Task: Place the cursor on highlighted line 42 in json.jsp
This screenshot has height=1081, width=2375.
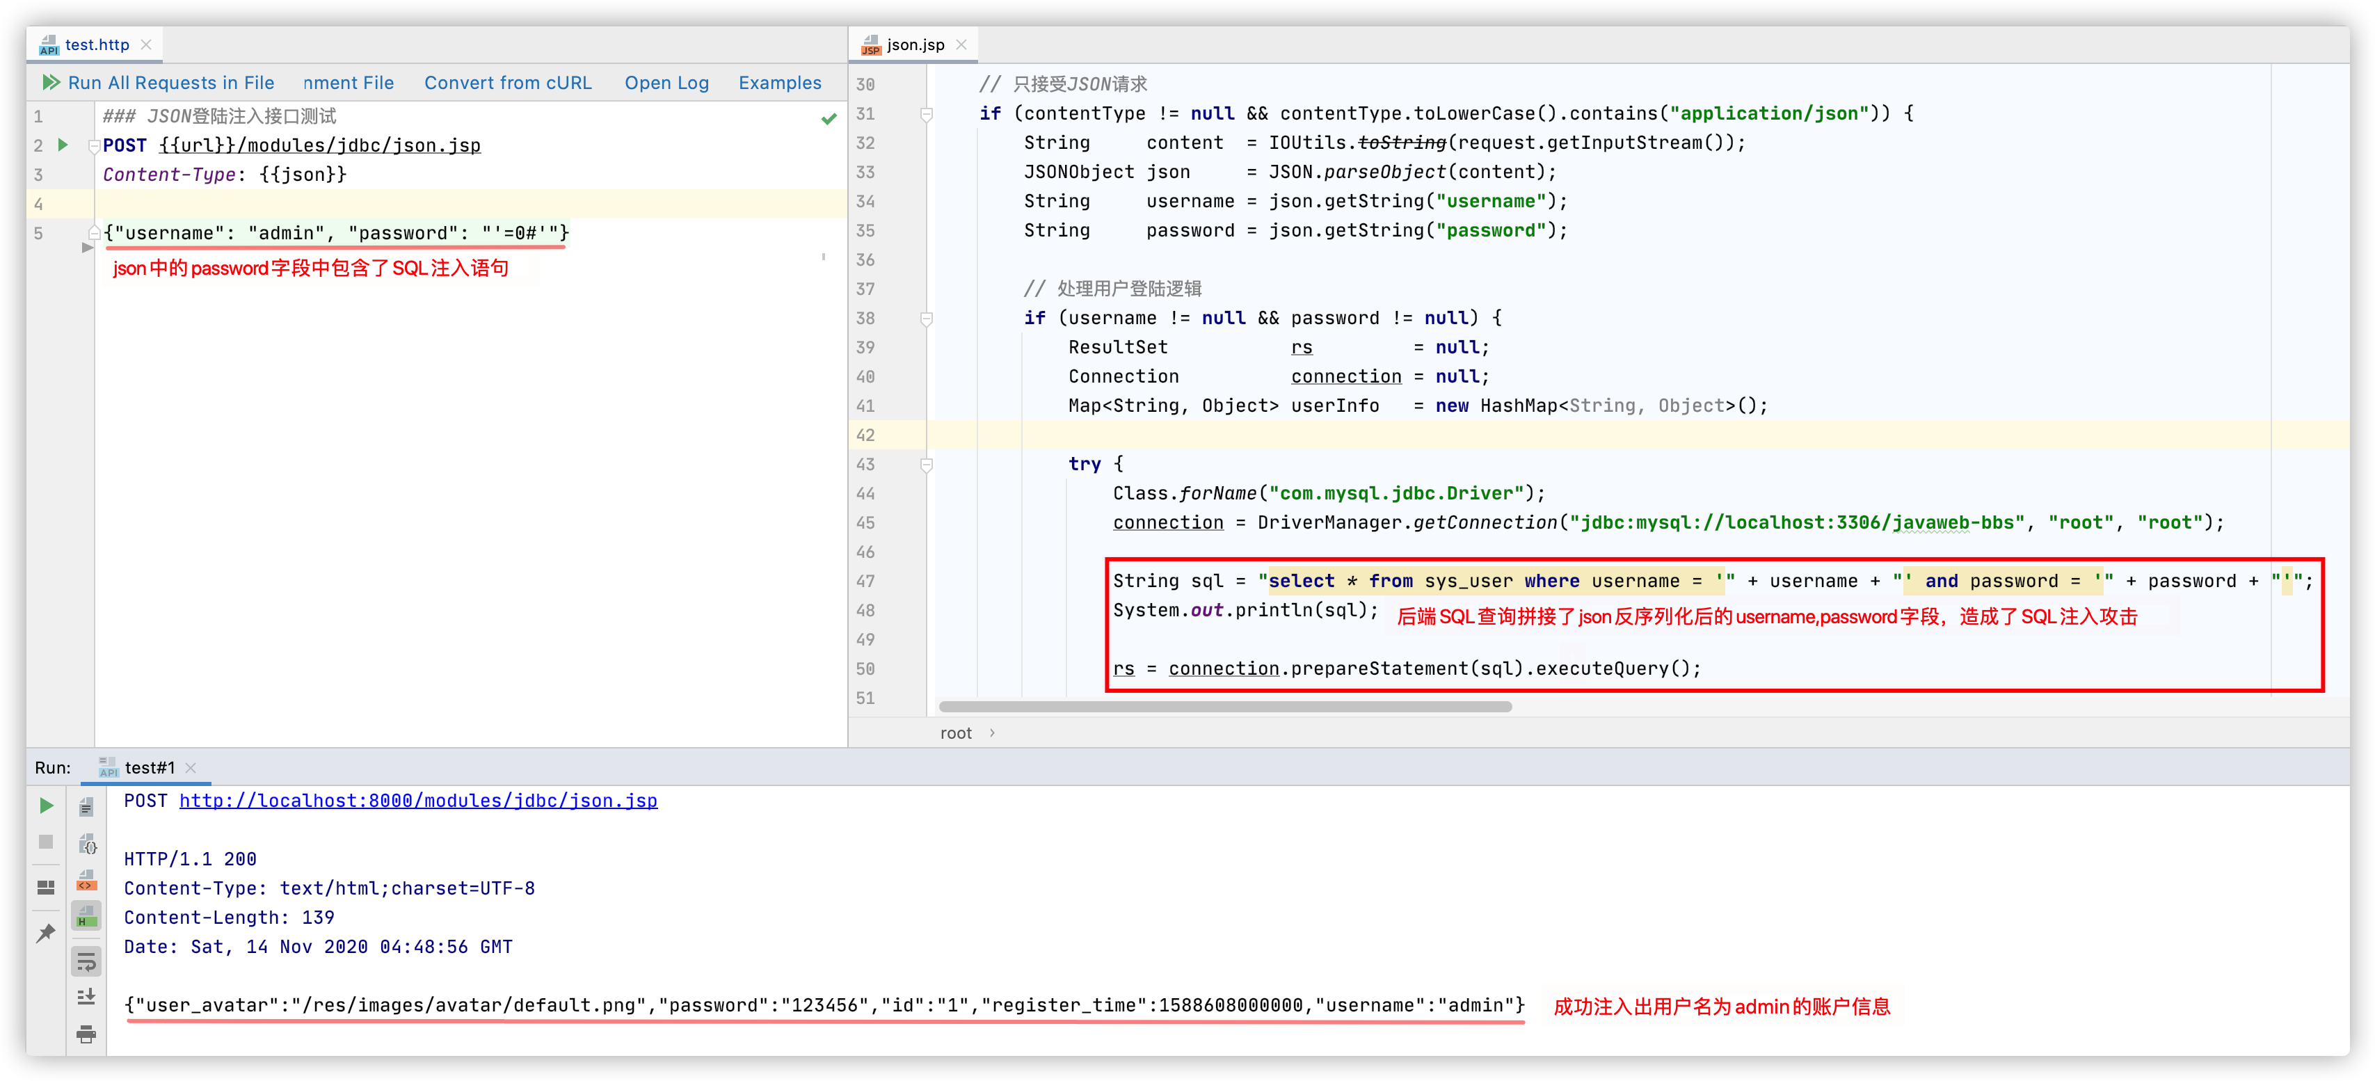Action: 1638,435
